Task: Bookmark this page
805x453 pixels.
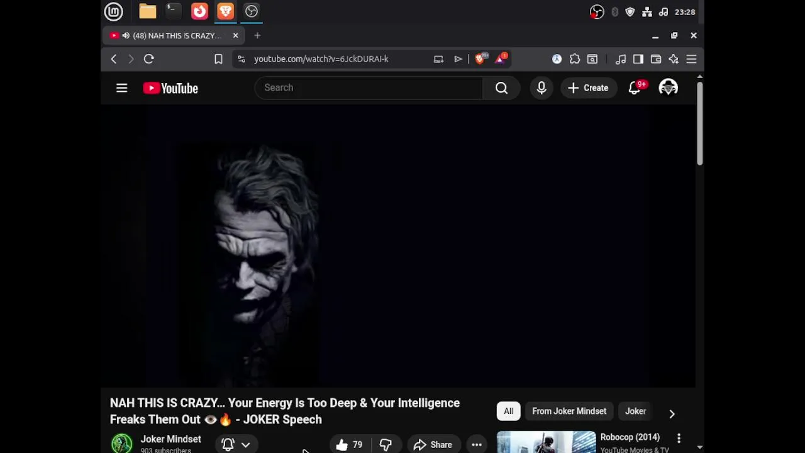Action: (218, 59)
